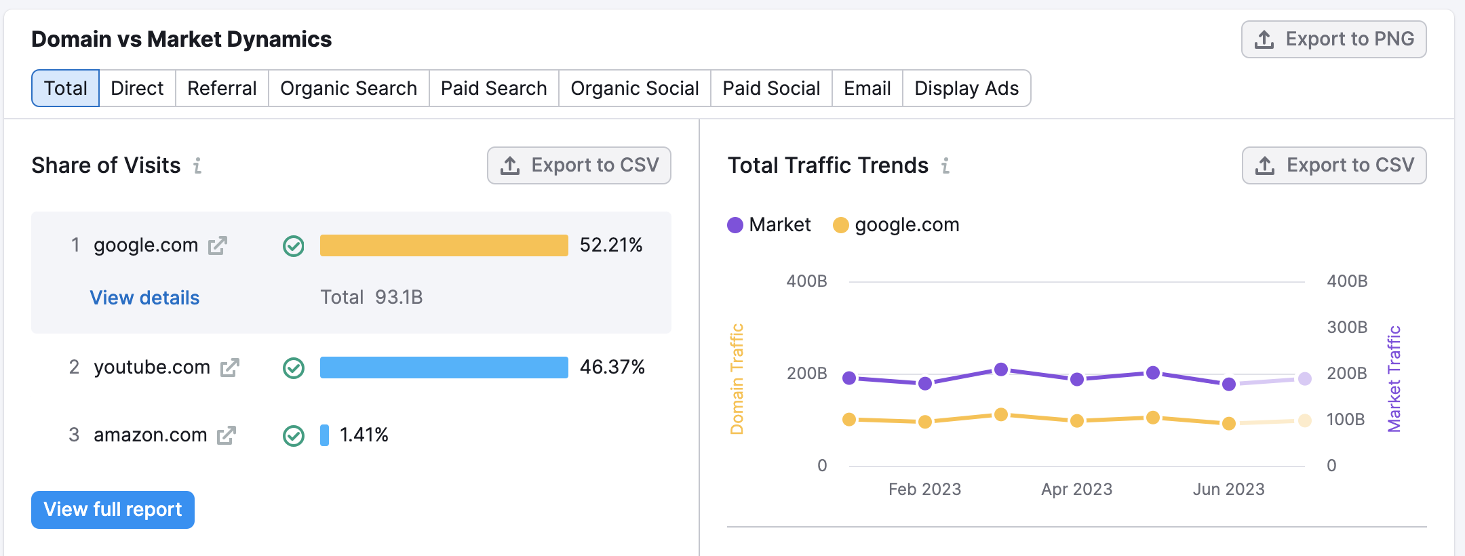
Task: Click Share of Visits info icon
Action: tap(197, 165)
